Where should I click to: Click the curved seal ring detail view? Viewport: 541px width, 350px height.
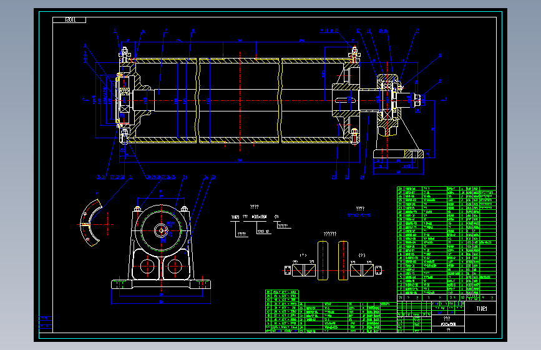pos(90,223)
